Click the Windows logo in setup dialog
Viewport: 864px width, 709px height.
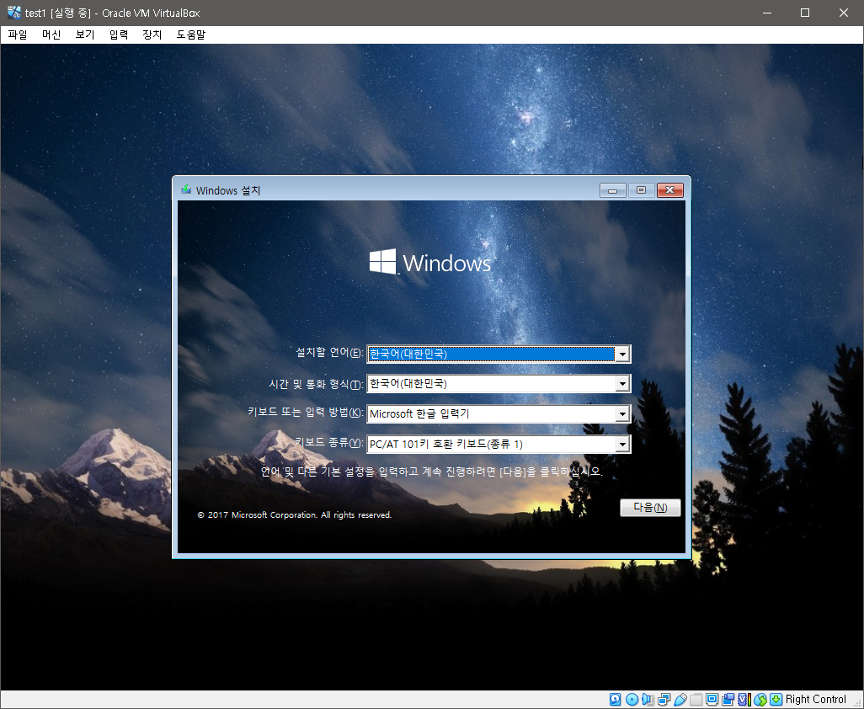click(x=430, y=262)
